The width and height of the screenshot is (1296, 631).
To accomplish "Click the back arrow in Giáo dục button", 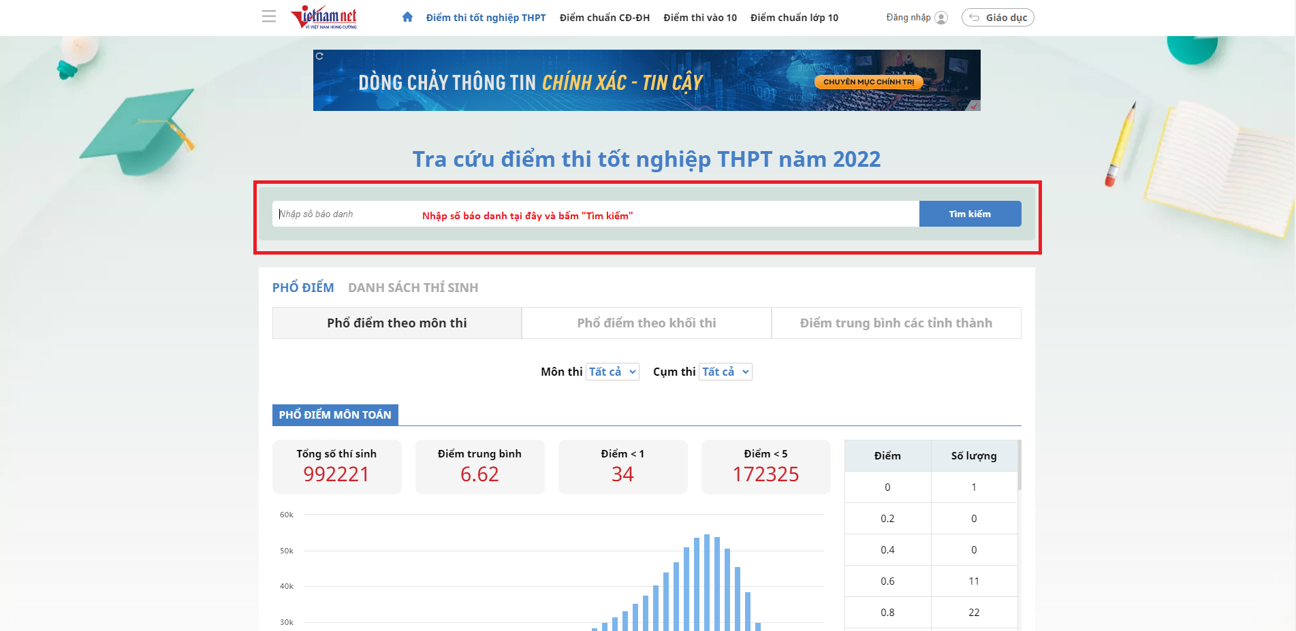I will pyautogui.click(x=975, y=18).
